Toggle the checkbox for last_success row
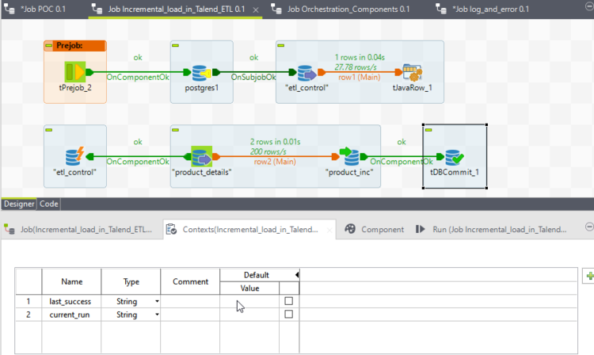594x355 pixels. coord(288,301)
